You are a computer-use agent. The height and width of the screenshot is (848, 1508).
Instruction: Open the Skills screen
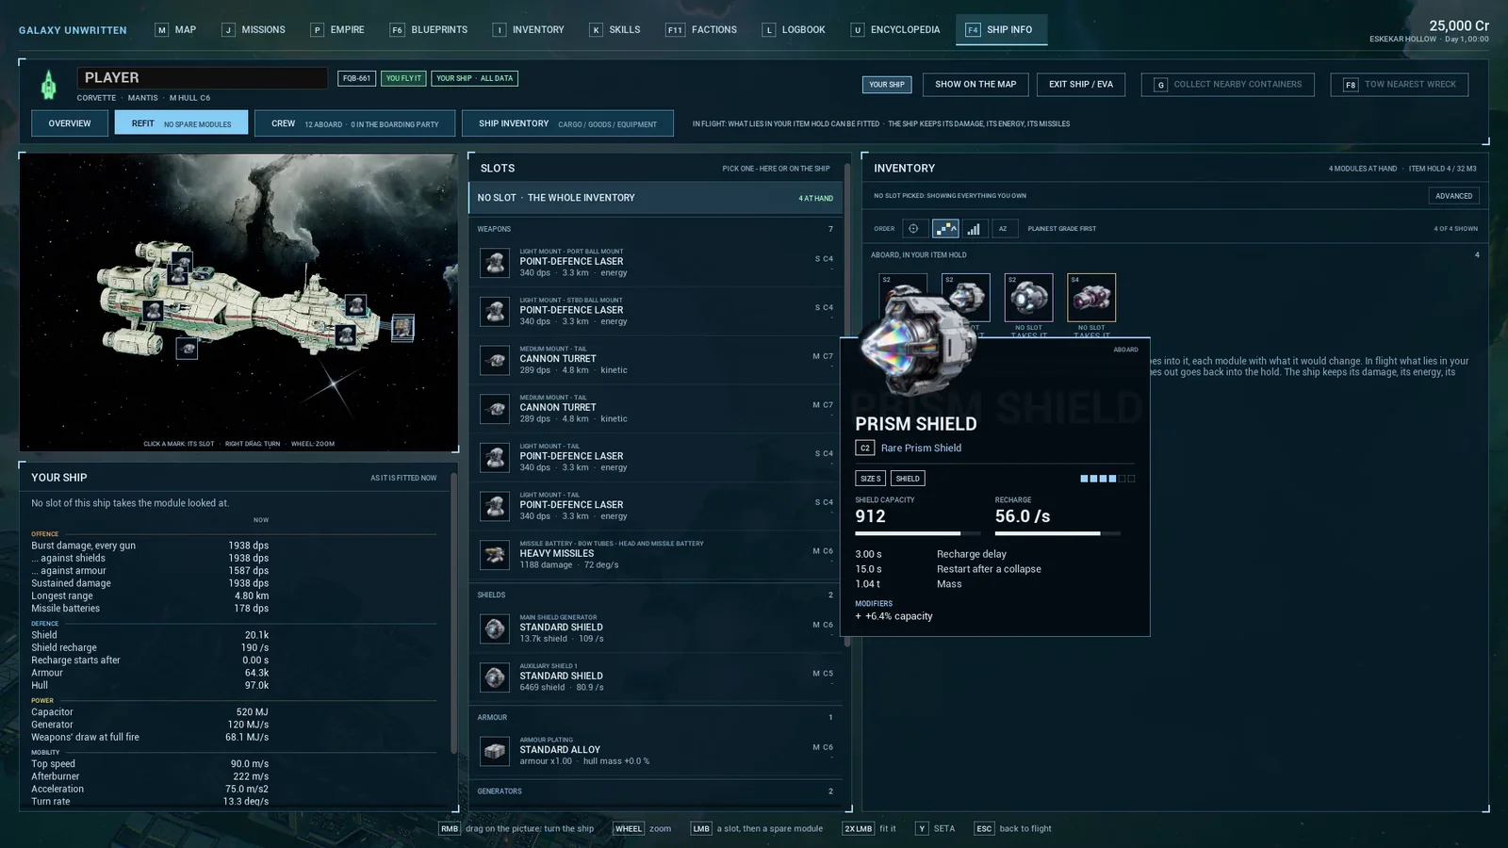click(615, 30)
